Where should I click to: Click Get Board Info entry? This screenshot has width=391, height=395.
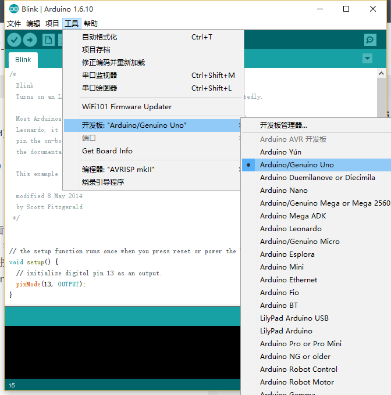[x=152, y=151]
